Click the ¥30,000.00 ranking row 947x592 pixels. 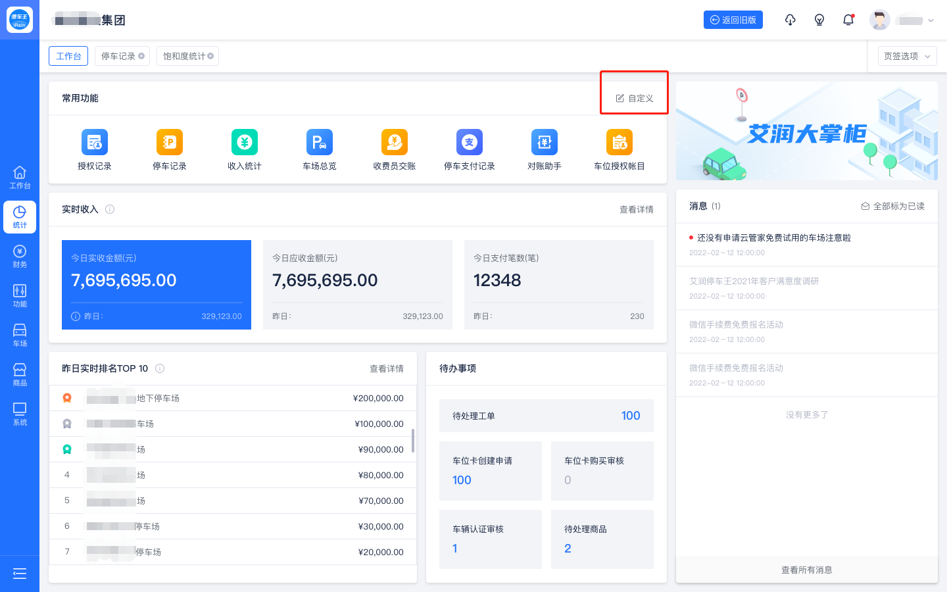click(x=233, y=526)
